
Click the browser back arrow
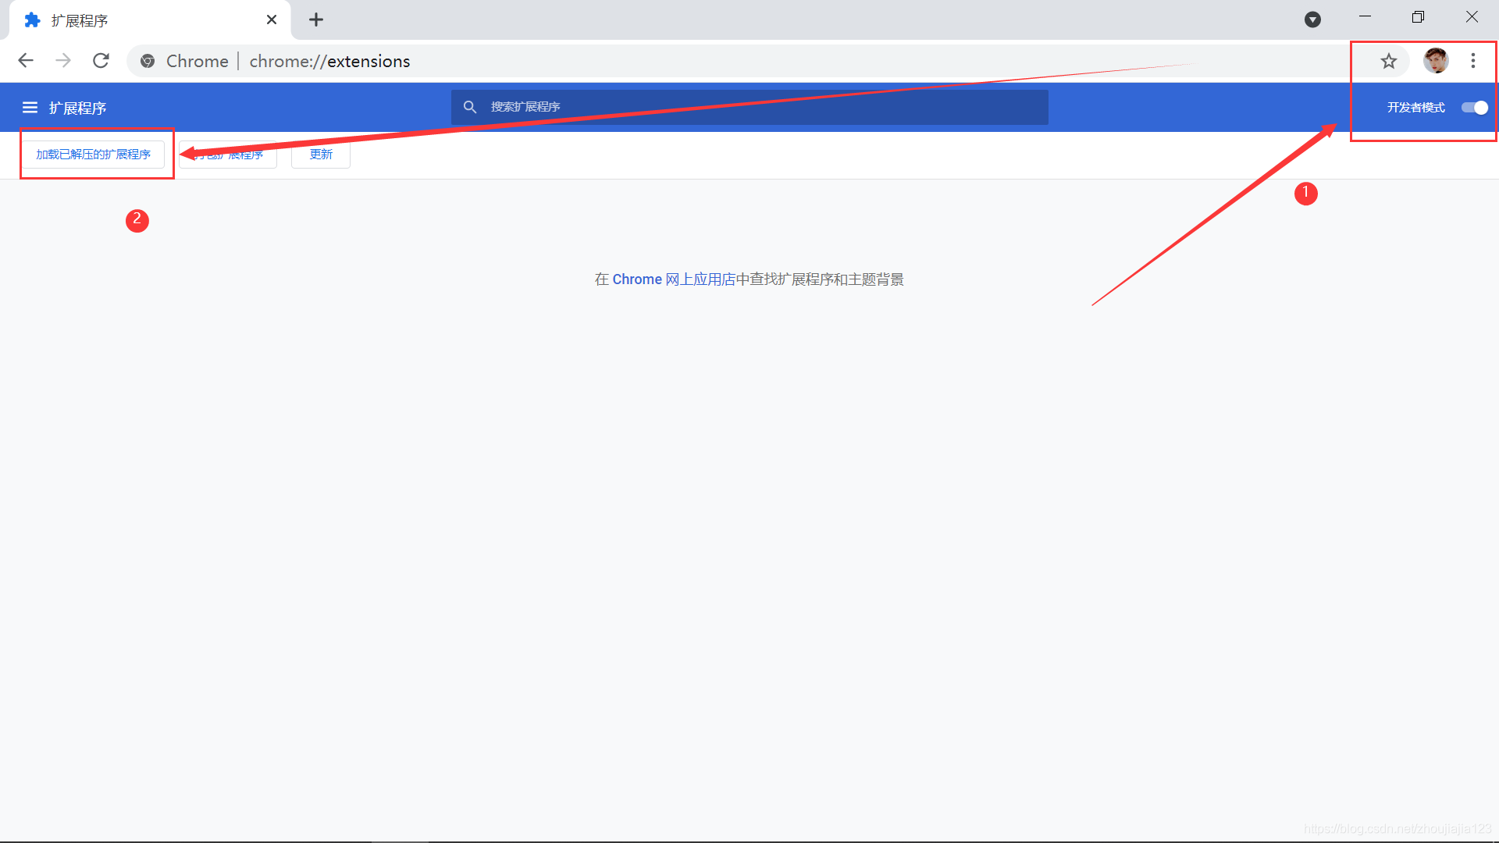(26, 61)
